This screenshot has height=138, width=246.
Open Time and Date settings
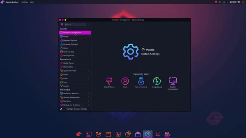coord(75,52)
